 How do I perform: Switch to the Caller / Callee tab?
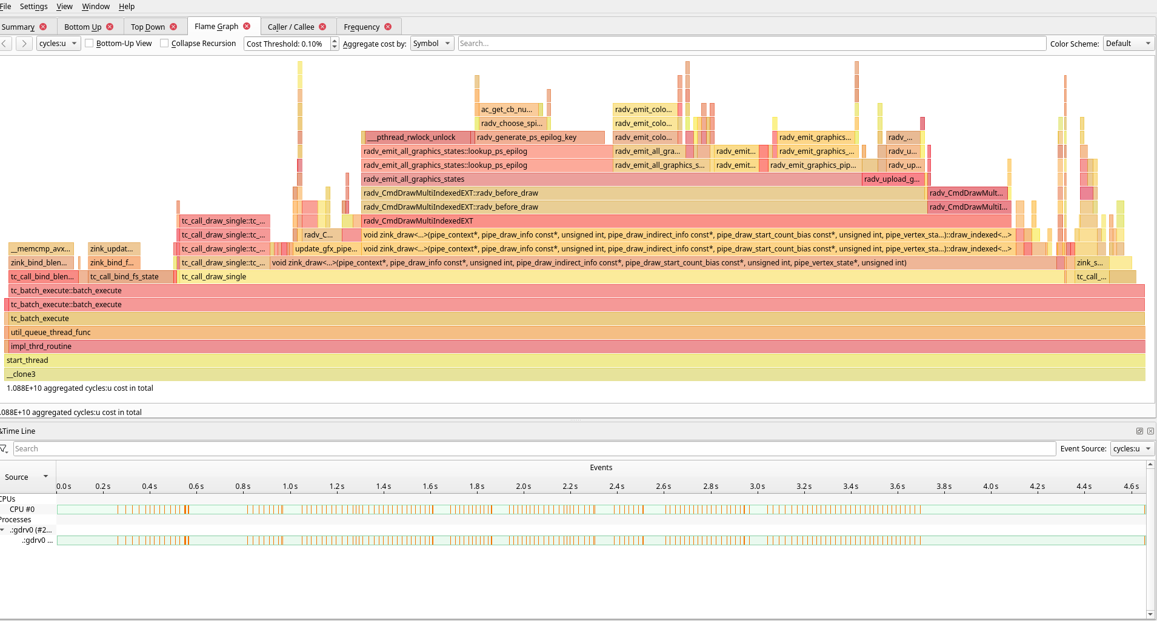point(291,27)
